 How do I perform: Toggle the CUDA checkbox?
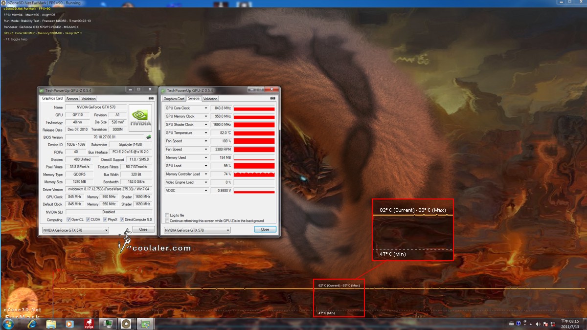pos(88,220)
